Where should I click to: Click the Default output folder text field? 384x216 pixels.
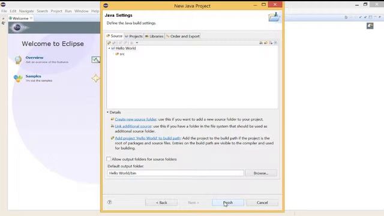[176, 173]
